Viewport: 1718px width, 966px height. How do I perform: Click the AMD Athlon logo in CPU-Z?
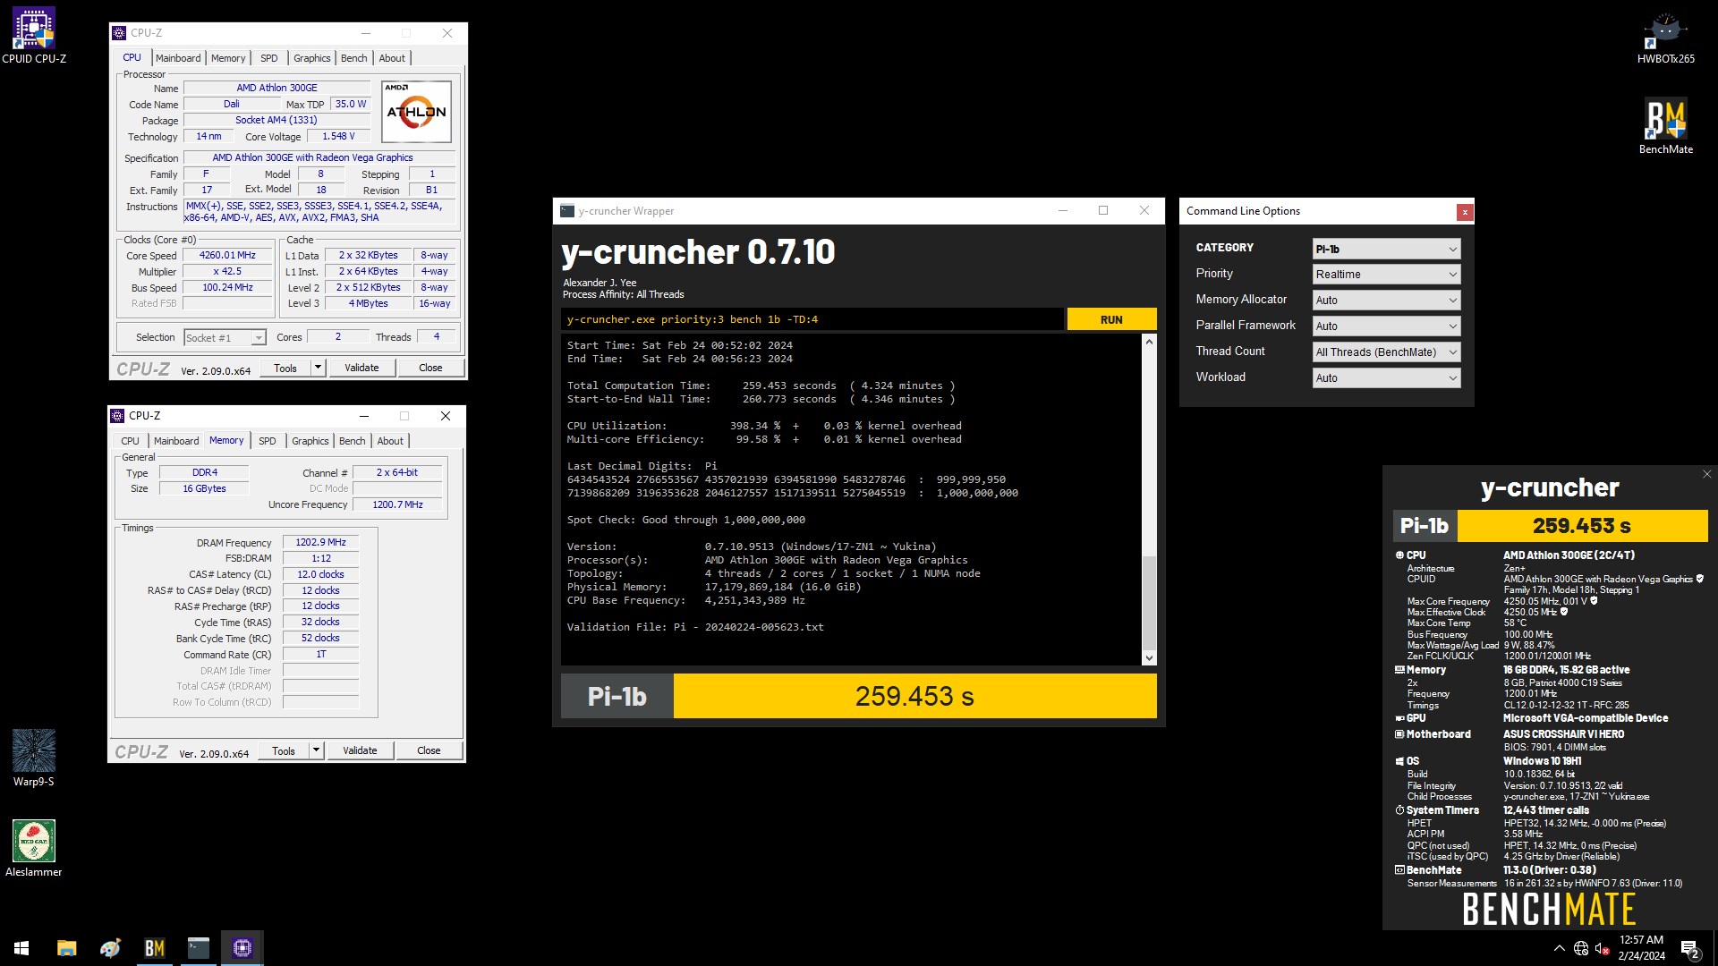click(416, 112)
